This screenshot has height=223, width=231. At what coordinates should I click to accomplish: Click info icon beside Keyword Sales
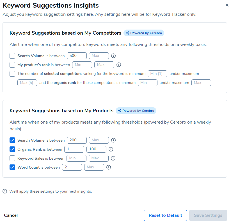tap(113, 158)
